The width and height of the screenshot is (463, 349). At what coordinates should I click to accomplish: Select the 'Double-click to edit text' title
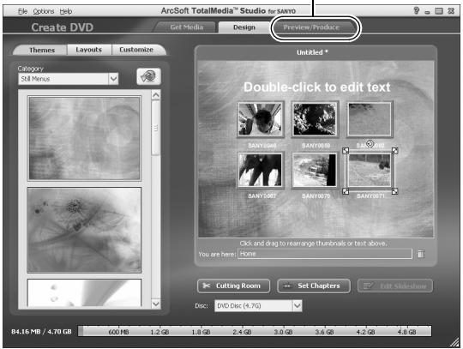tap(317, 87)
